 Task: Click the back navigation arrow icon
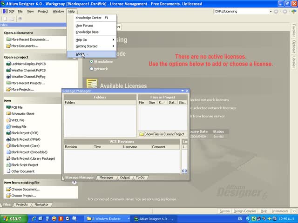click(276, 12)
